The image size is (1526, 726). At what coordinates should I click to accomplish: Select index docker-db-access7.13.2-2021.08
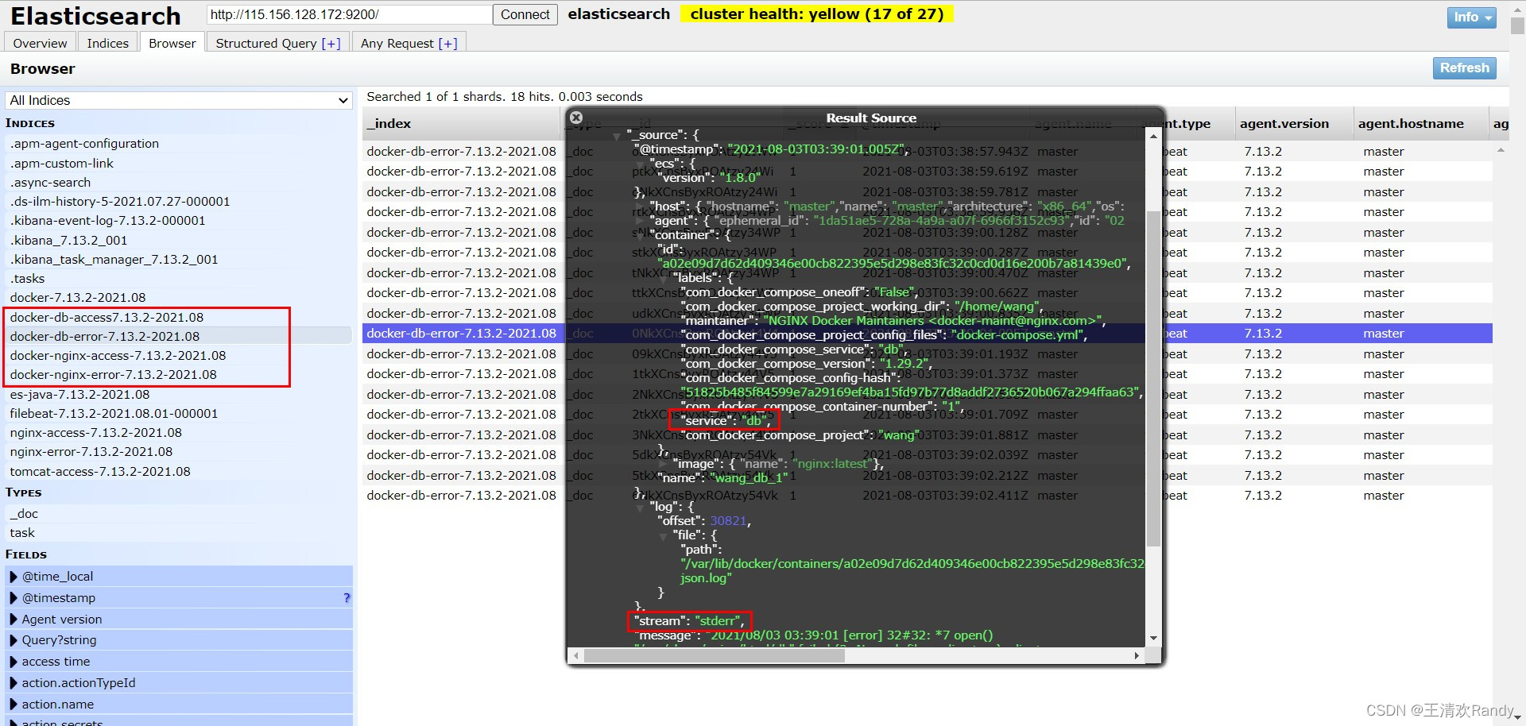pos(179,317)
